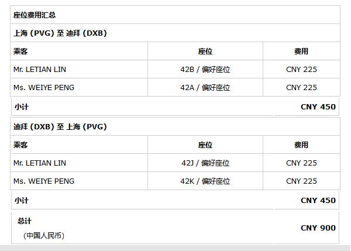
Task: Click the 座位 column header in the return table
Action: (x=205, y=145)
